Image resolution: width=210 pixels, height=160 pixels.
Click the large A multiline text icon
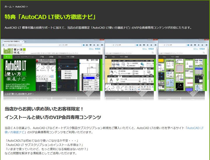[111, 80]
